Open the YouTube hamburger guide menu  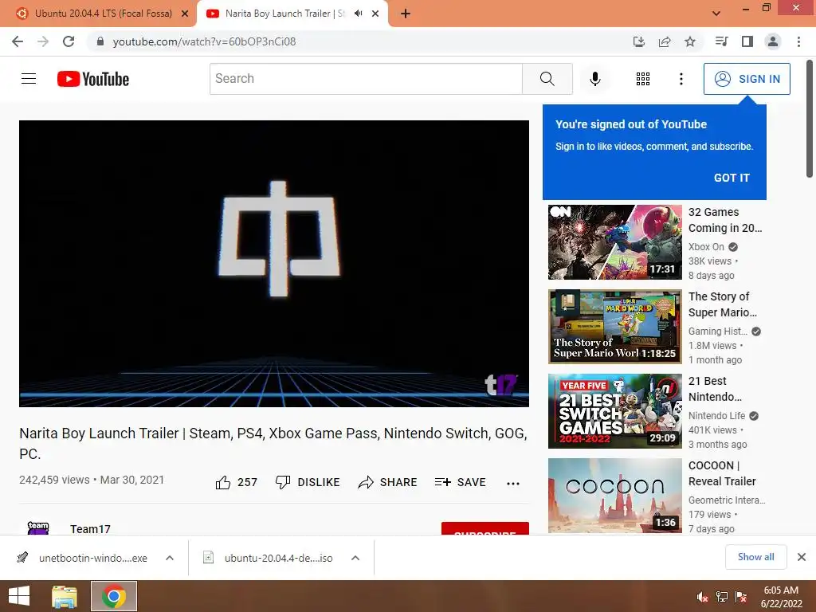click(29, 79)
